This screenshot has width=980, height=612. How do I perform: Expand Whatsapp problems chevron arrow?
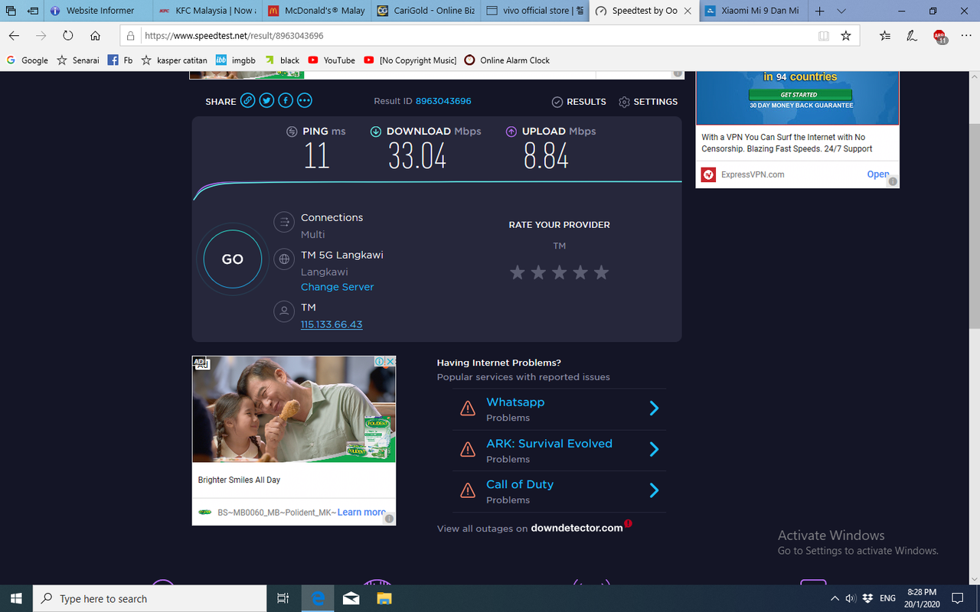pyautogui.click(x=654, y=409)
